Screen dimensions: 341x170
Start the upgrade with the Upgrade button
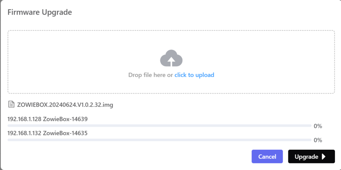click(x=311, y=157)
